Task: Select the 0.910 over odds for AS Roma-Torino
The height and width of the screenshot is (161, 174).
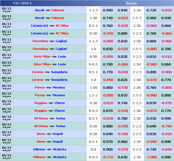Action: [x=152, y=118]
